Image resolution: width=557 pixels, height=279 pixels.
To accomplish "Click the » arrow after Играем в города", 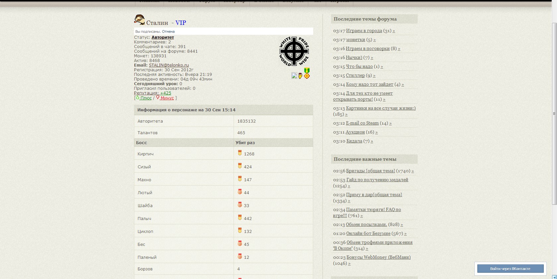I will 394,31.
